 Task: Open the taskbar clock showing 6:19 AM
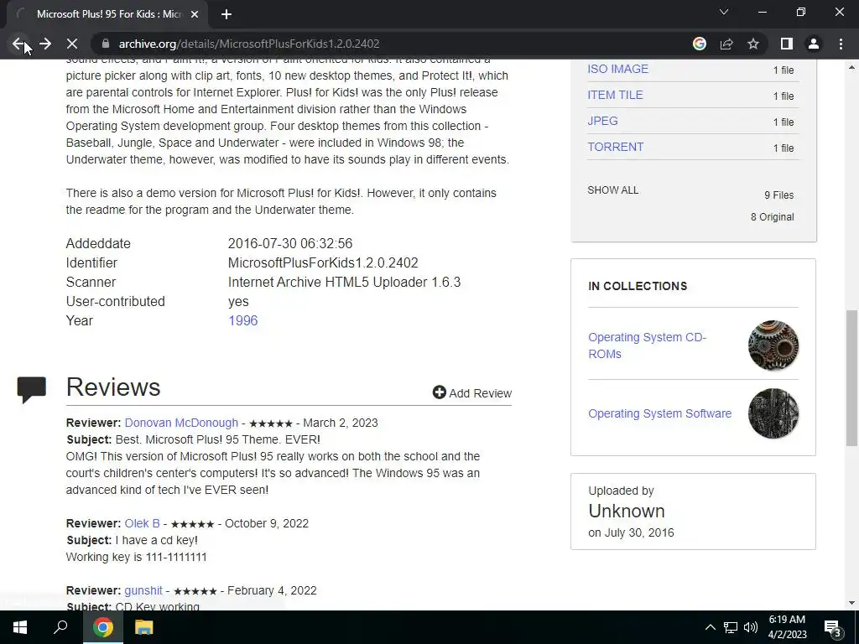point(787,627)
